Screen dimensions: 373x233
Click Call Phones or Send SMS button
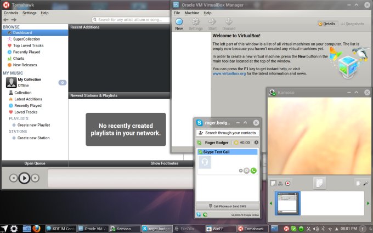228,206
